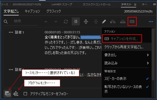Expand the 読み込み submenu

point(126,63)
